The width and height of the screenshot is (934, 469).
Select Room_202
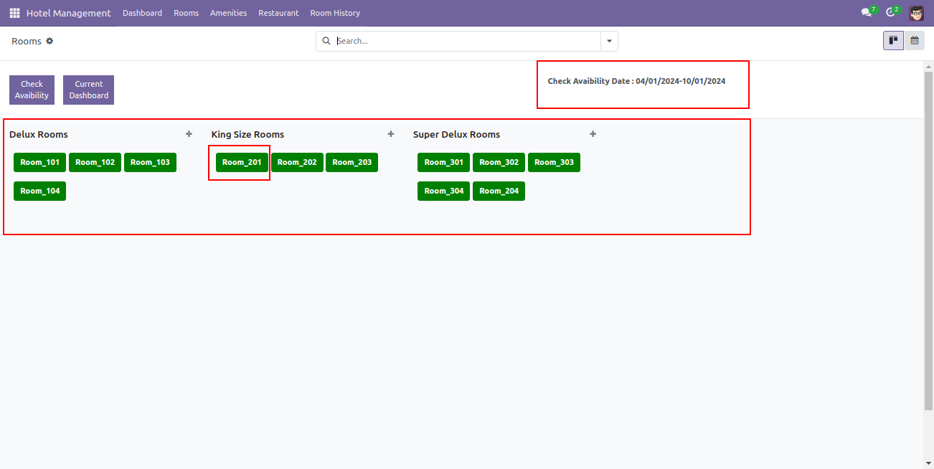click(297, 162)
